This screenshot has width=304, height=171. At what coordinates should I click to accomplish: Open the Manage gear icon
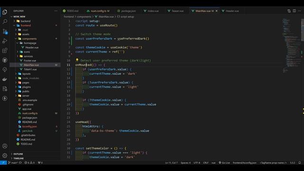point(5,155)
